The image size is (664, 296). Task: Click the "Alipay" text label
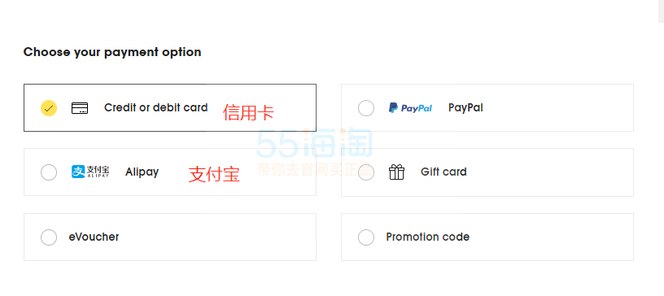[142, 172]
